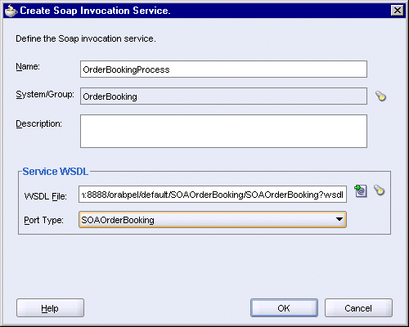Confirm the service with OK

(x=284, y=308)
